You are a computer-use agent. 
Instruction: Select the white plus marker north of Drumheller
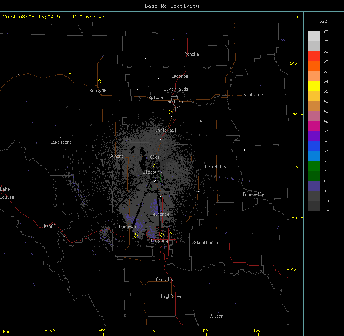(x=244, y=150)
